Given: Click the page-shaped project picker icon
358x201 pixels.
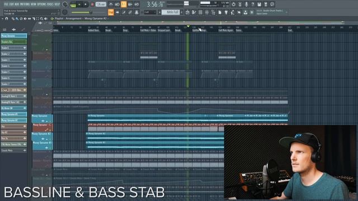Looking at the screenshot, I should pyautogui.click(x=220, y=12).
